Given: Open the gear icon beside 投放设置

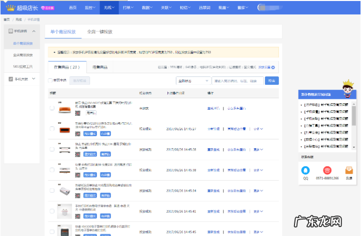Looking at the screenshot, I should click(x=273, y=67).
